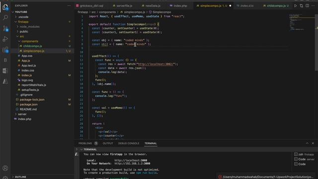Expand the OUTLINE section
This screenshot has height=179, width=318.
coord(20,177)
